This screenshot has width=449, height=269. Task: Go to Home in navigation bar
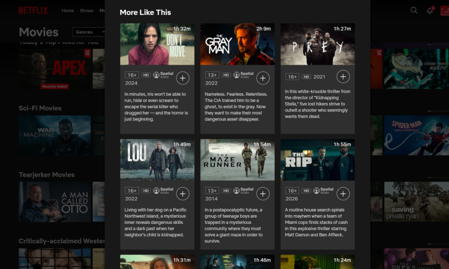pos(68,10)
